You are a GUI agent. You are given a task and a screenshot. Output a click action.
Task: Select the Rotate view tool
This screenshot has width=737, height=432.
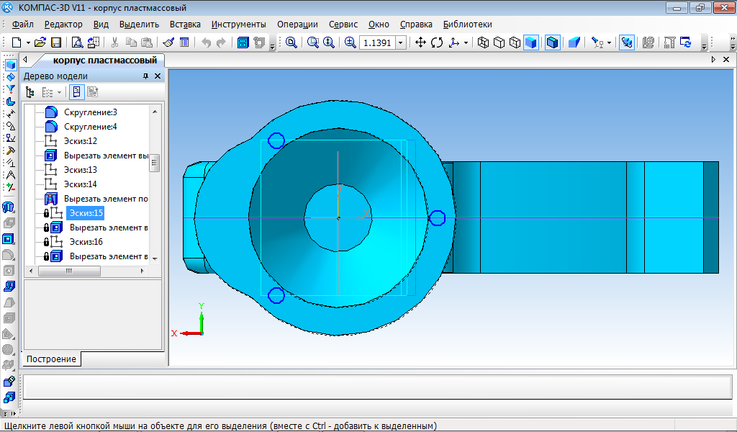437,42
